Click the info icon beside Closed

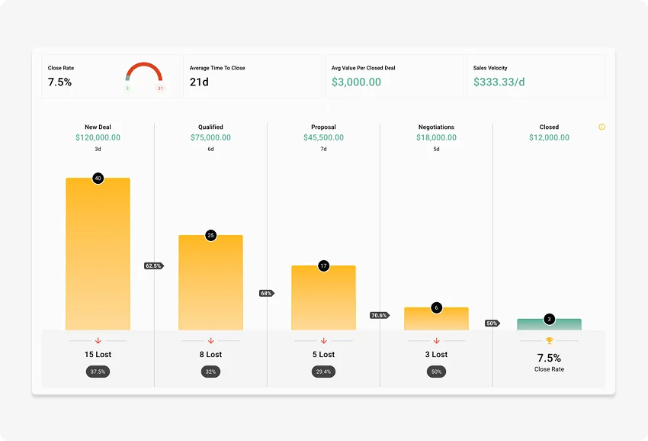click(x=601, y=127)
